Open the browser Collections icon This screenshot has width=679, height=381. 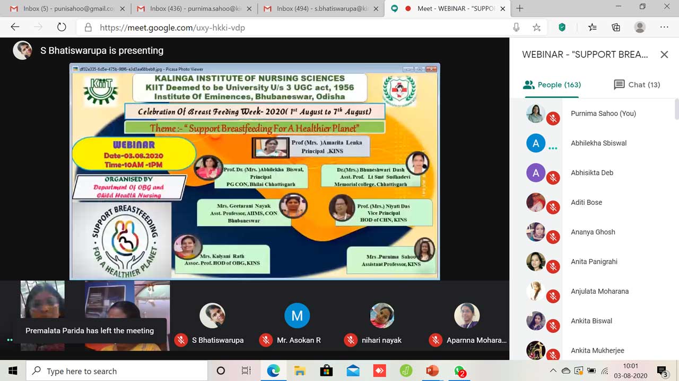(x=615, y=28)
